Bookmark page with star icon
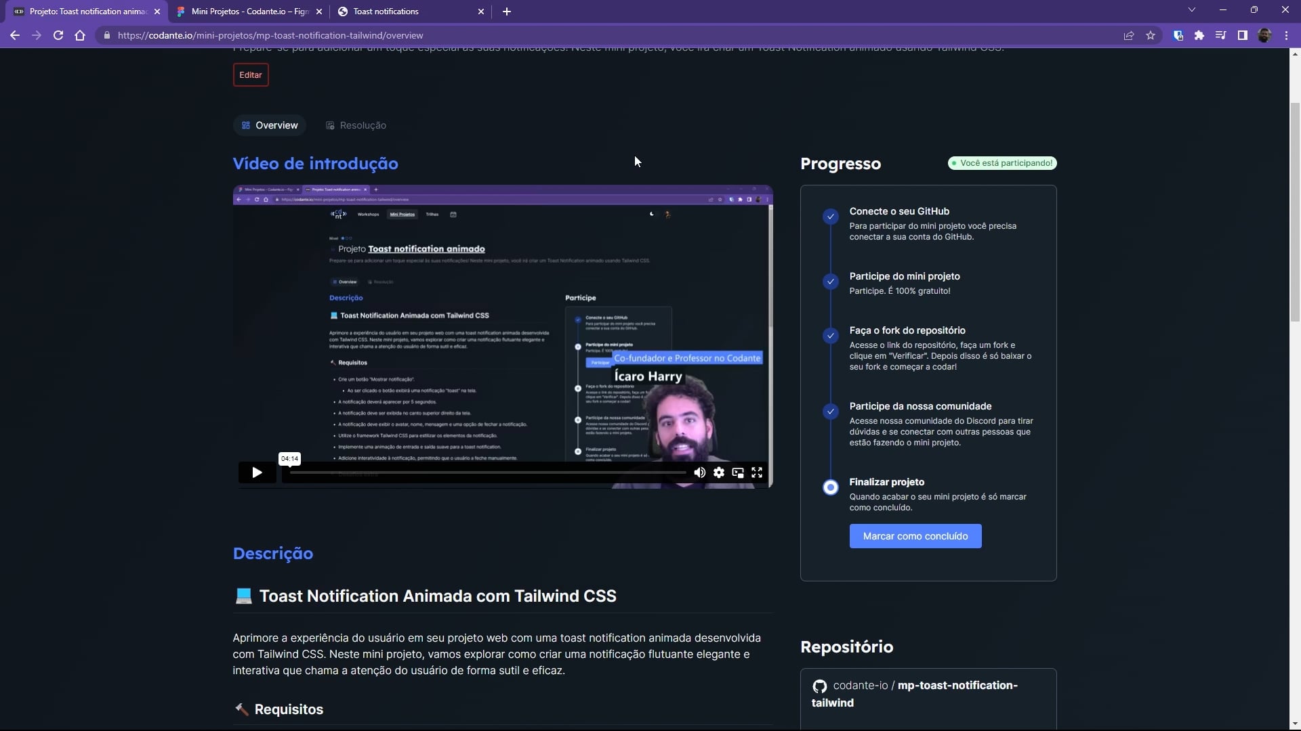 pos(1151,35)
